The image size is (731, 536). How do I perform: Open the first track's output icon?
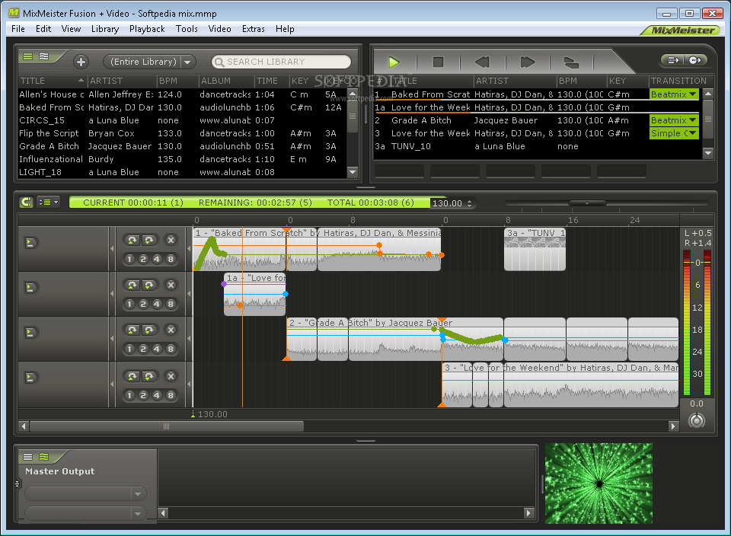point(30,243)
